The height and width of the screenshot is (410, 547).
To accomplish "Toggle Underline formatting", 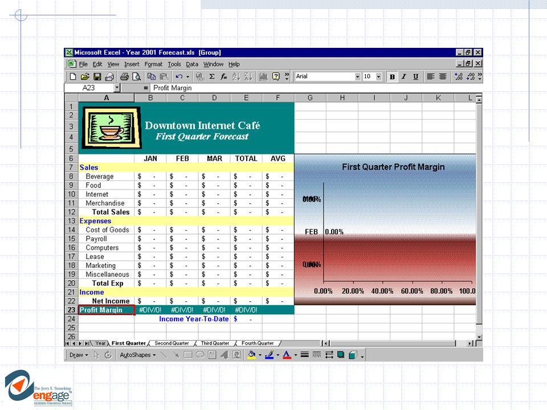I will point(416,77).
